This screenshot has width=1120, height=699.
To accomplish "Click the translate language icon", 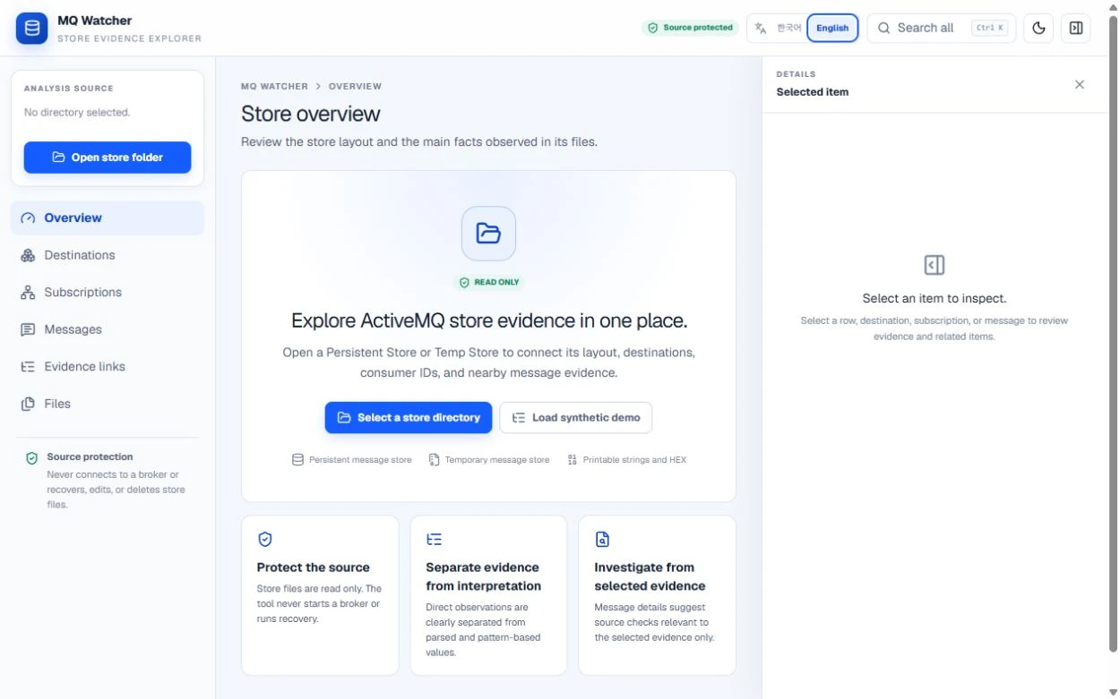I will [x=761, y=28].
